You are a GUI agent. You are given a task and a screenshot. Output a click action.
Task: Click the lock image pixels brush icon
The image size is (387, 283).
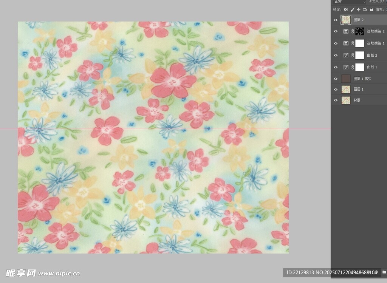[x=352, y=9]
